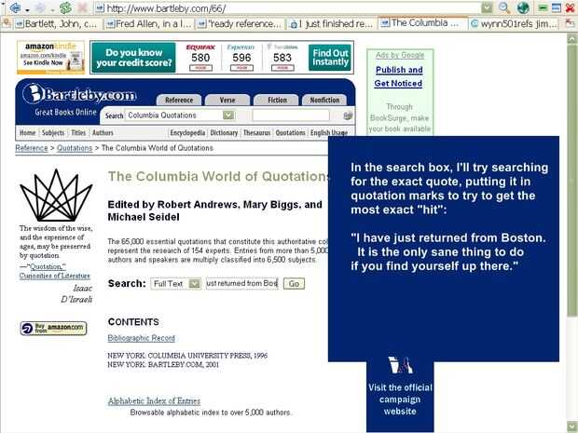This screenshot has height=433, width=578.
Task: Click the "Publish and Get Noticed" ad link
Action: 399,76
